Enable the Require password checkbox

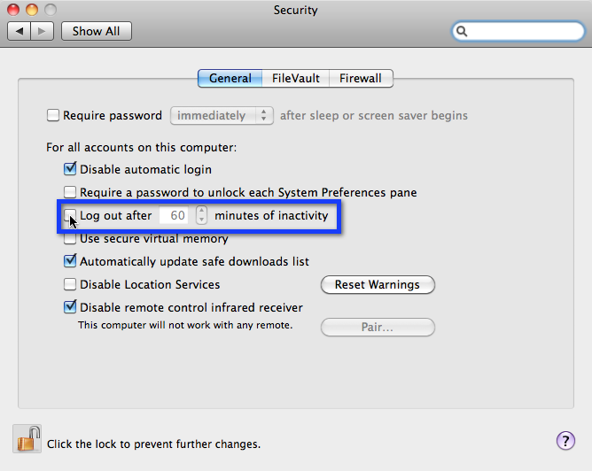click(53, 115)
